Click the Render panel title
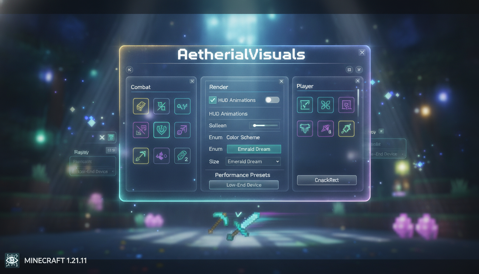479x274 pixels. (218, 87)
